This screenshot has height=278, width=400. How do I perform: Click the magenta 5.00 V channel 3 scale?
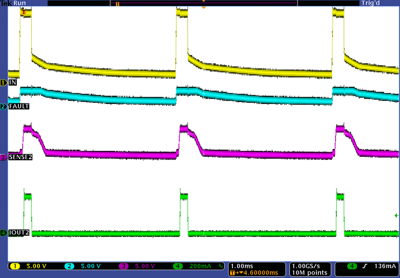click(145, 266)
